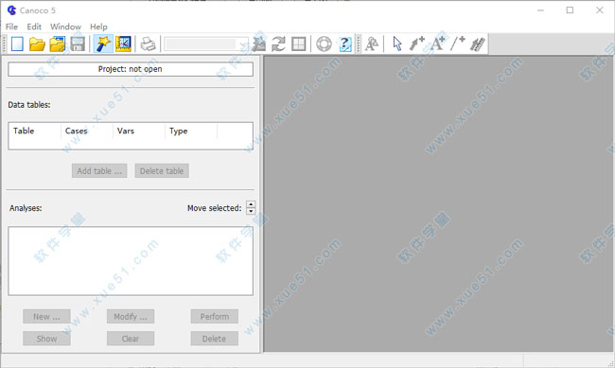Open the Help menu
The image size is (615, 368).
(98, 26)
